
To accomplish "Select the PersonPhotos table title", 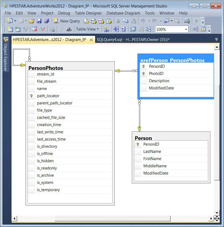I will 46,68.
